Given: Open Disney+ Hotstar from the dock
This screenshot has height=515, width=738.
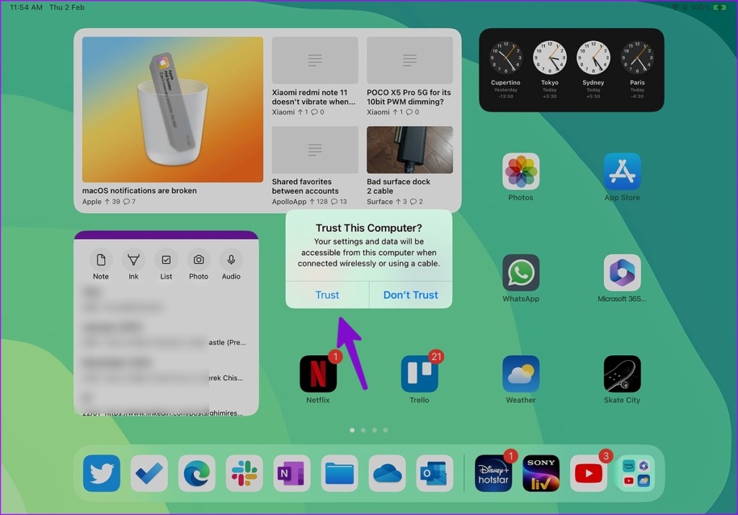Looking at the screenshot, I should pyautogui.click(x=493, y=473).
